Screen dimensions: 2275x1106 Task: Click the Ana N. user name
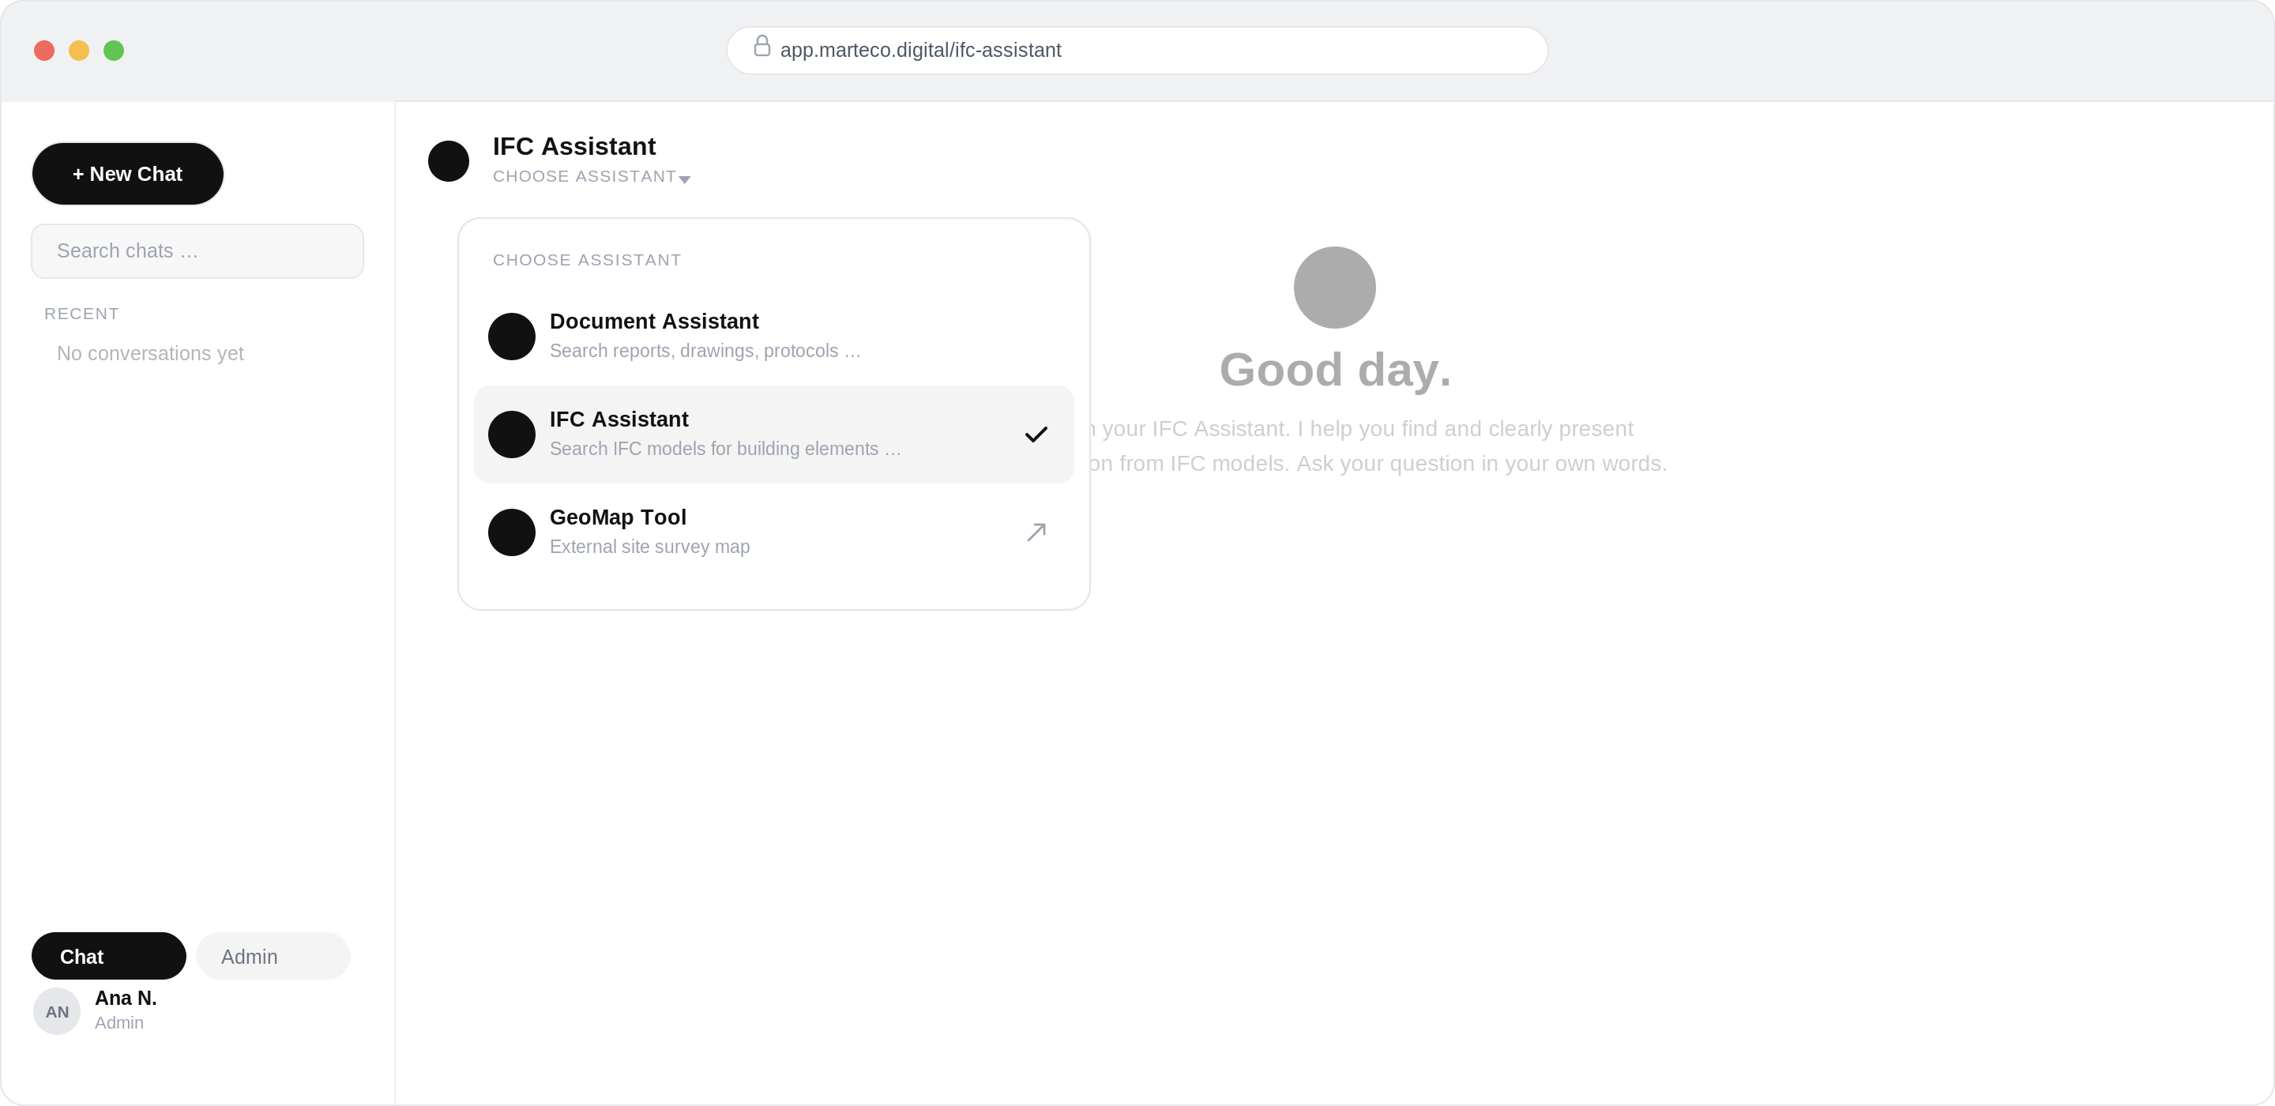click(126, 999)
